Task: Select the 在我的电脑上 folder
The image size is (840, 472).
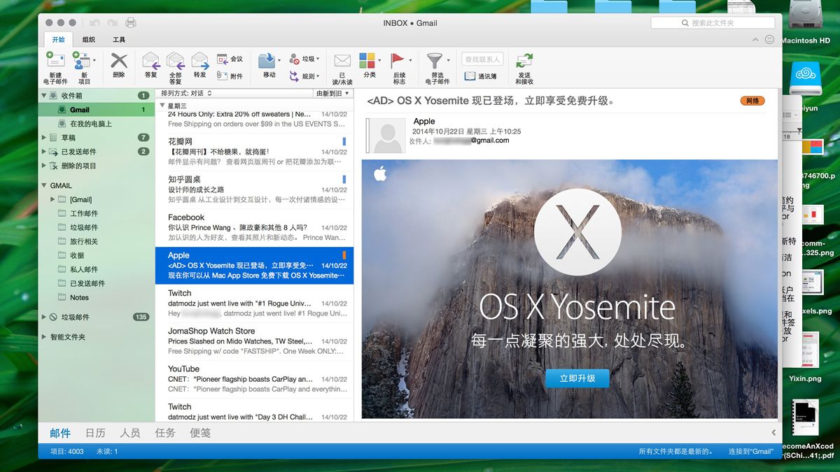Action: (96, 124)
